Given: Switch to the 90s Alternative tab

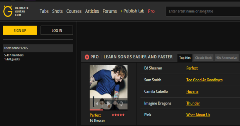Looking at the screenshot, I should click(227, 58).
